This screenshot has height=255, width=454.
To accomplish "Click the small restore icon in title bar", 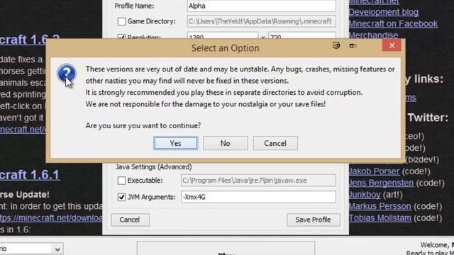I will coord(353,45).
